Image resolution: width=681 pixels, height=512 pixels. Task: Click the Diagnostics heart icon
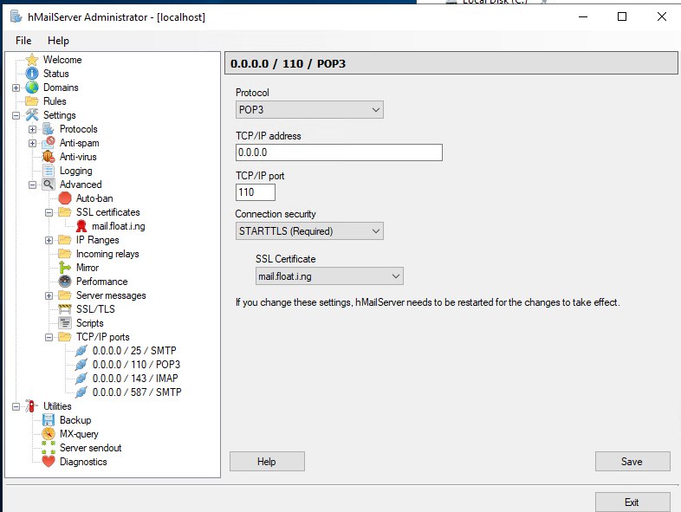(x=49, y=462)
